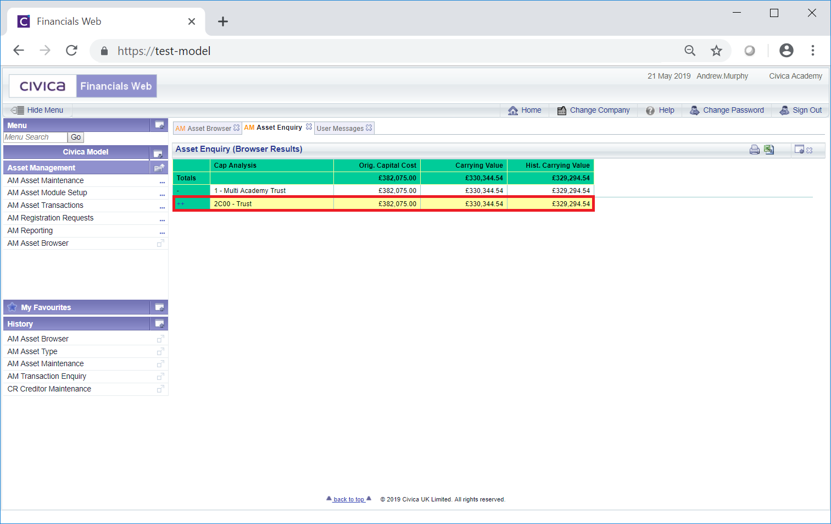
Task: Open History CR Creditor Maintenance new-window icon
Action: pos(160,389)
